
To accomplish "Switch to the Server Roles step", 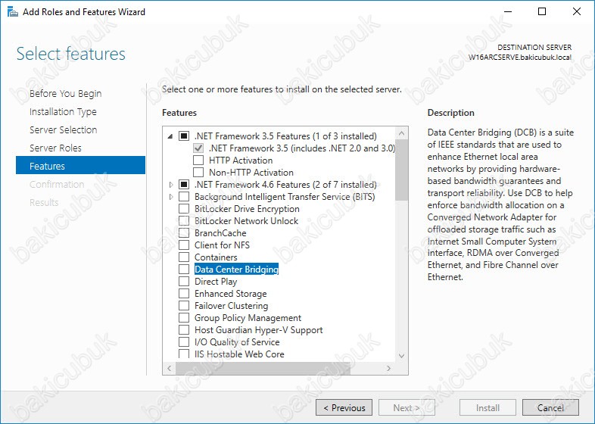I will pos(55,148).
